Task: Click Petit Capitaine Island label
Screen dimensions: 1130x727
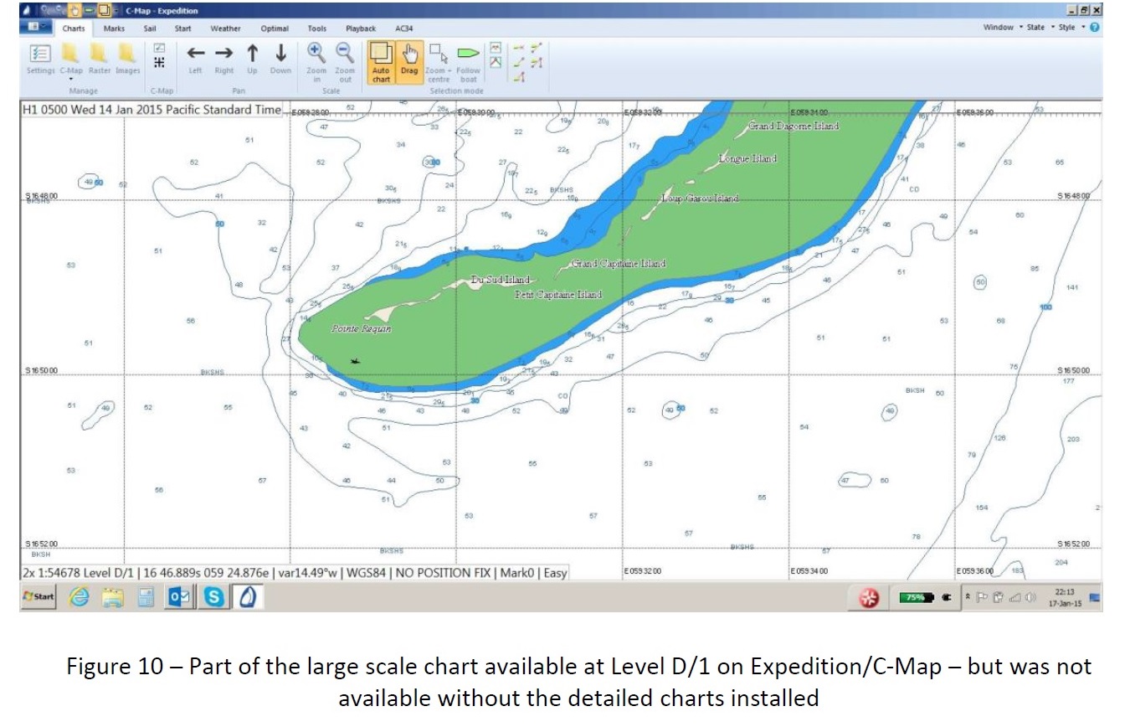Action: pos(558,295)
